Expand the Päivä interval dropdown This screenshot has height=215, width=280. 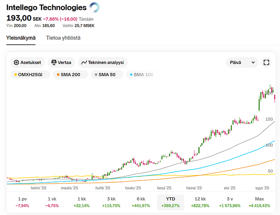coord(242,62)
